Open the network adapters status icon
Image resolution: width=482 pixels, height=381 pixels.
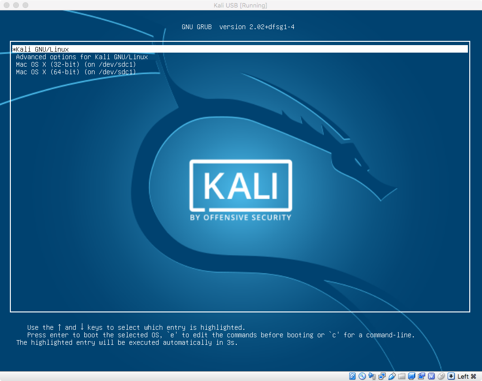[382, 376]
